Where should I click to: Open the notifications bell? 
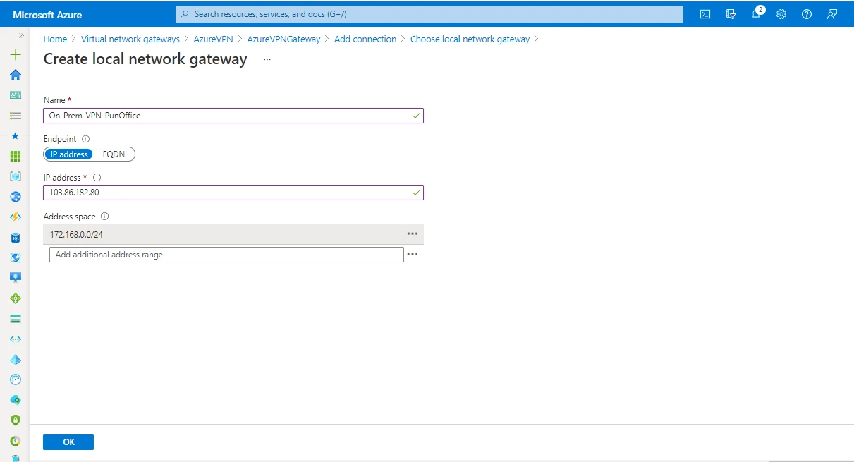755,14
